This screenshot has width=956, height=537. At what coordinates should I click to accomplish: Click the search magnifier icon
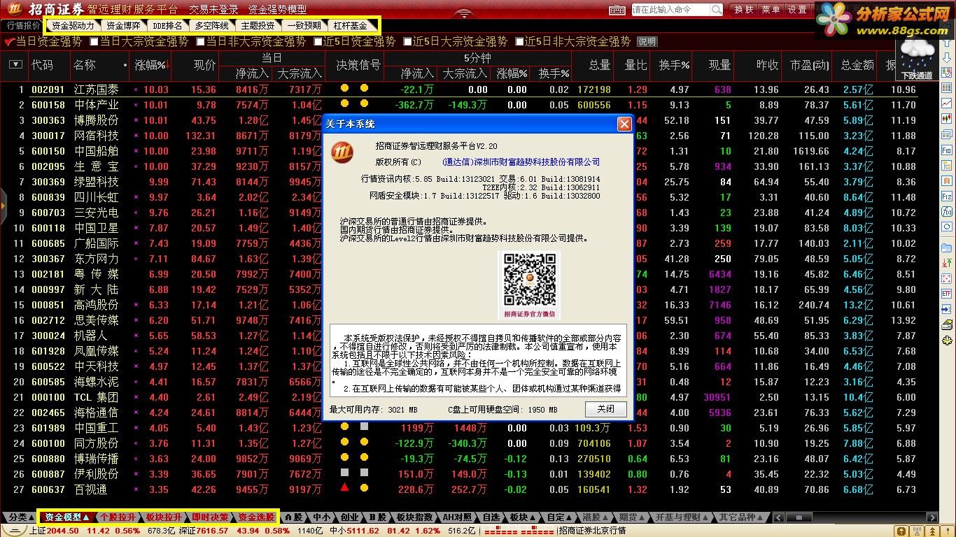pos(717,10)
